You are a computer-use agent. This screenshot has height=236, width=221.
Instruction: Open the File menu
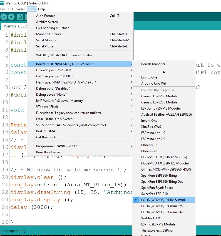[x=3, y=9]
